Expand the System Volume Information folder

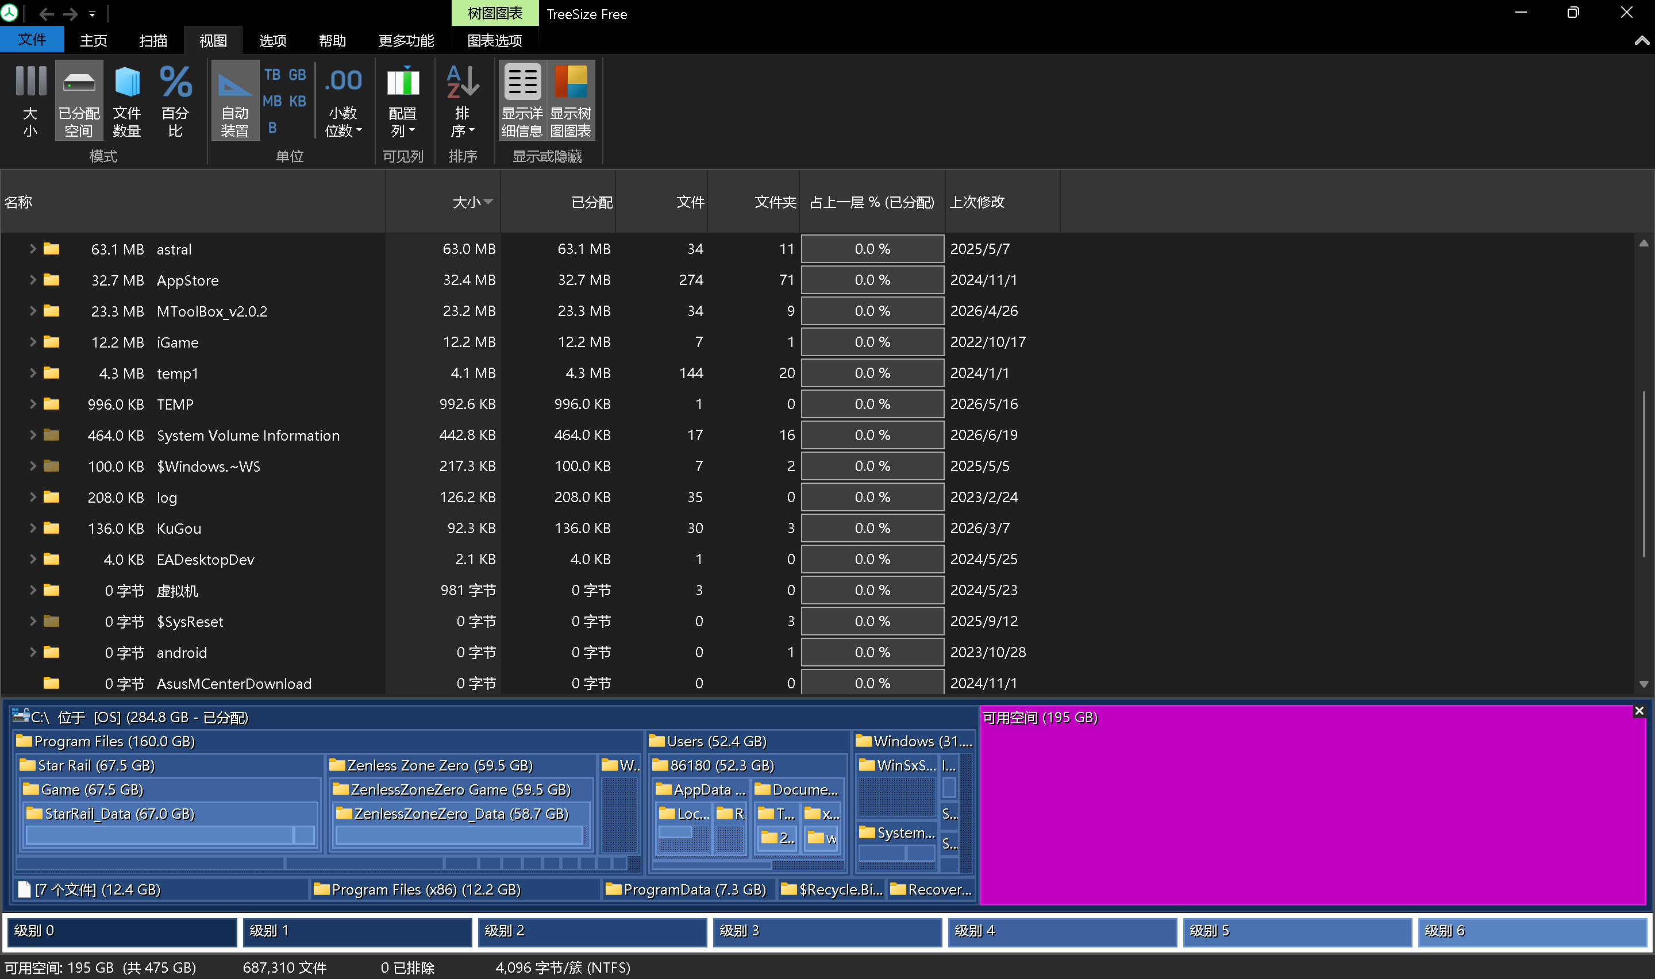(32, 435)
